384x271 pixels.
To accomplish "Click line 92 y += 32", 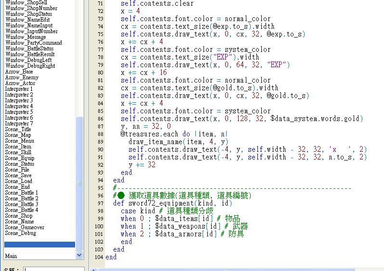I will (142, 165).
